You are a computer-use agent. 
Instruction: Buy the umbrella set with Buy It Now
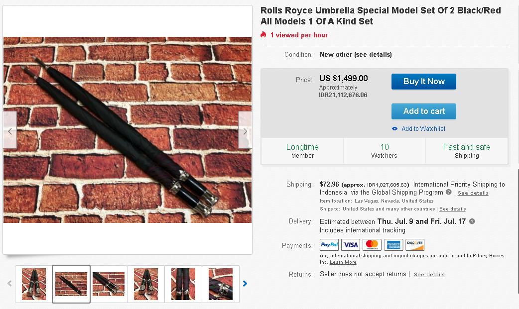(x=424, y=82)
